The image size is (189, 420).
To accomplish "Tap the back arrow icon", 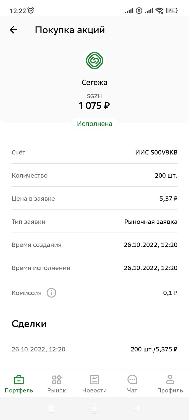I will [x=13, y=30].
